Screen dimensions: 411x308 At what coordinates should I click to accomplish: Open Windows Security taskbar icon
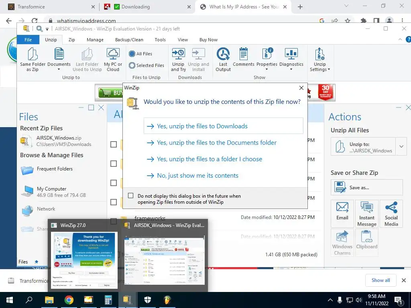[x=148, y=300]
